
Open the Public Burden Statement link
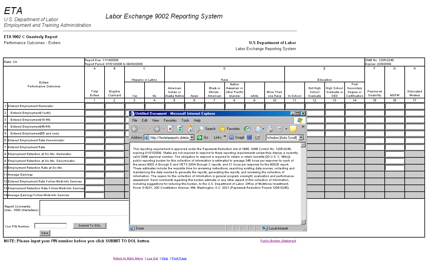[x=278, y=241]
